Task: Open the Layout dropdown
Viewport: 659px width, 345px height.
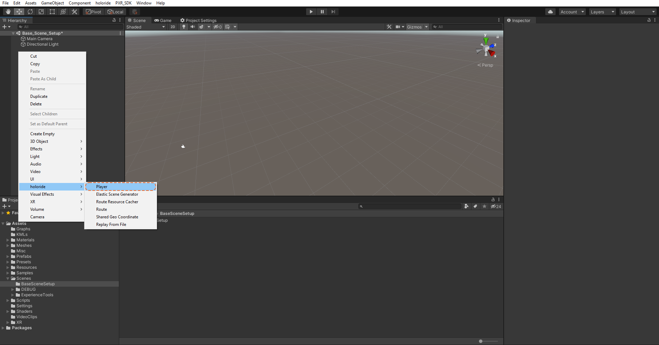Action: [x=638, y=12]
